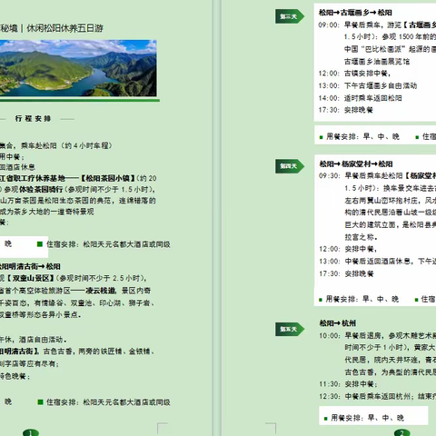436x436 pixels.
Task: Click '10:00: 早餐后退房' on day five
Action: [352, 335]
